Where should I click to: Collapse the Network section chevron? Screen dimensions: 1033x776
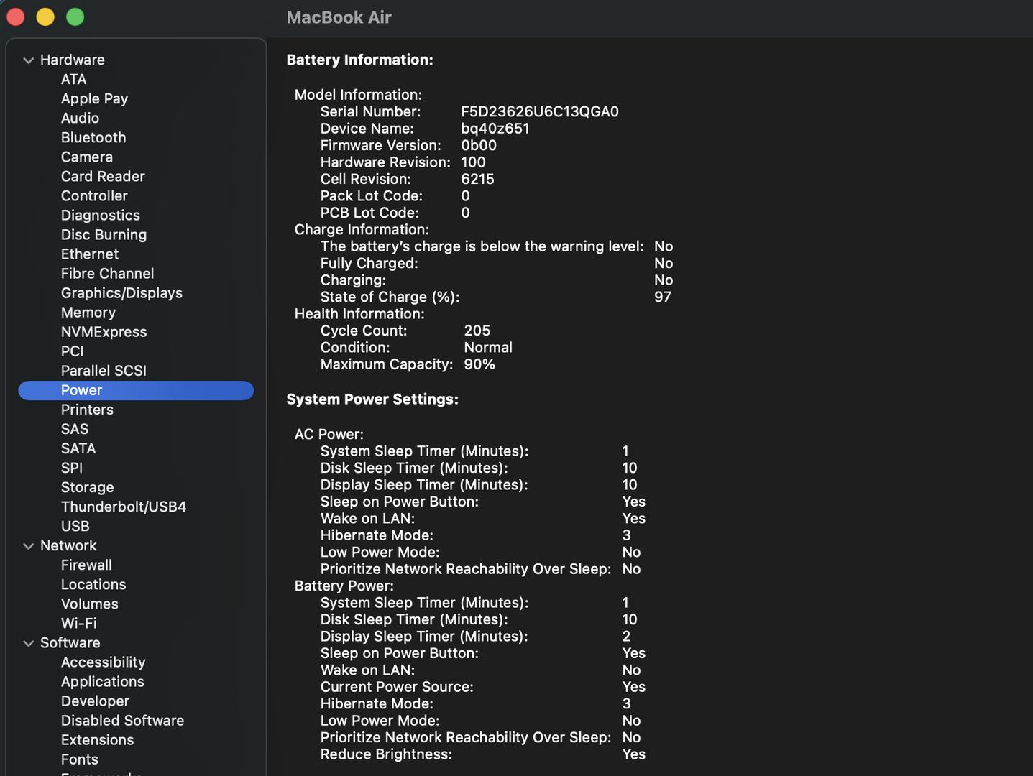pos(29,546)
